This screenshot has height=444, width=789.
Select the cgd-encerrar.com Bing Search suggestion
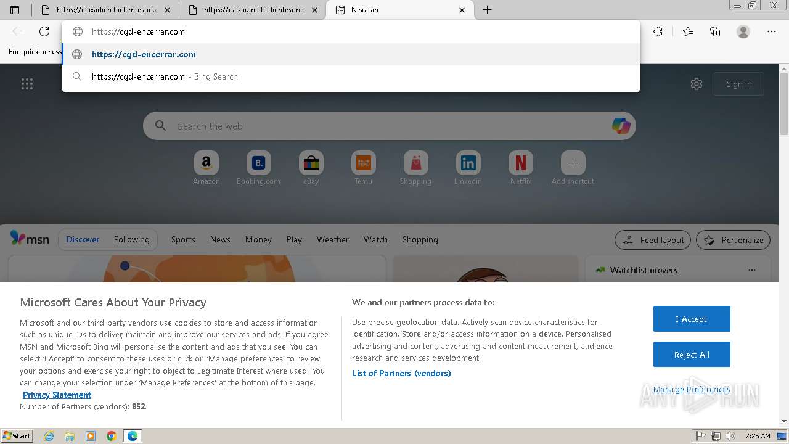351,76
